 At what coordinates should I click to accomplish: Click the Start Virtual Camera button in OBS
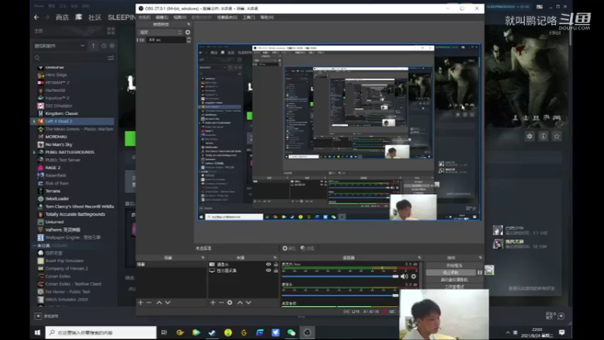[455, 280]
